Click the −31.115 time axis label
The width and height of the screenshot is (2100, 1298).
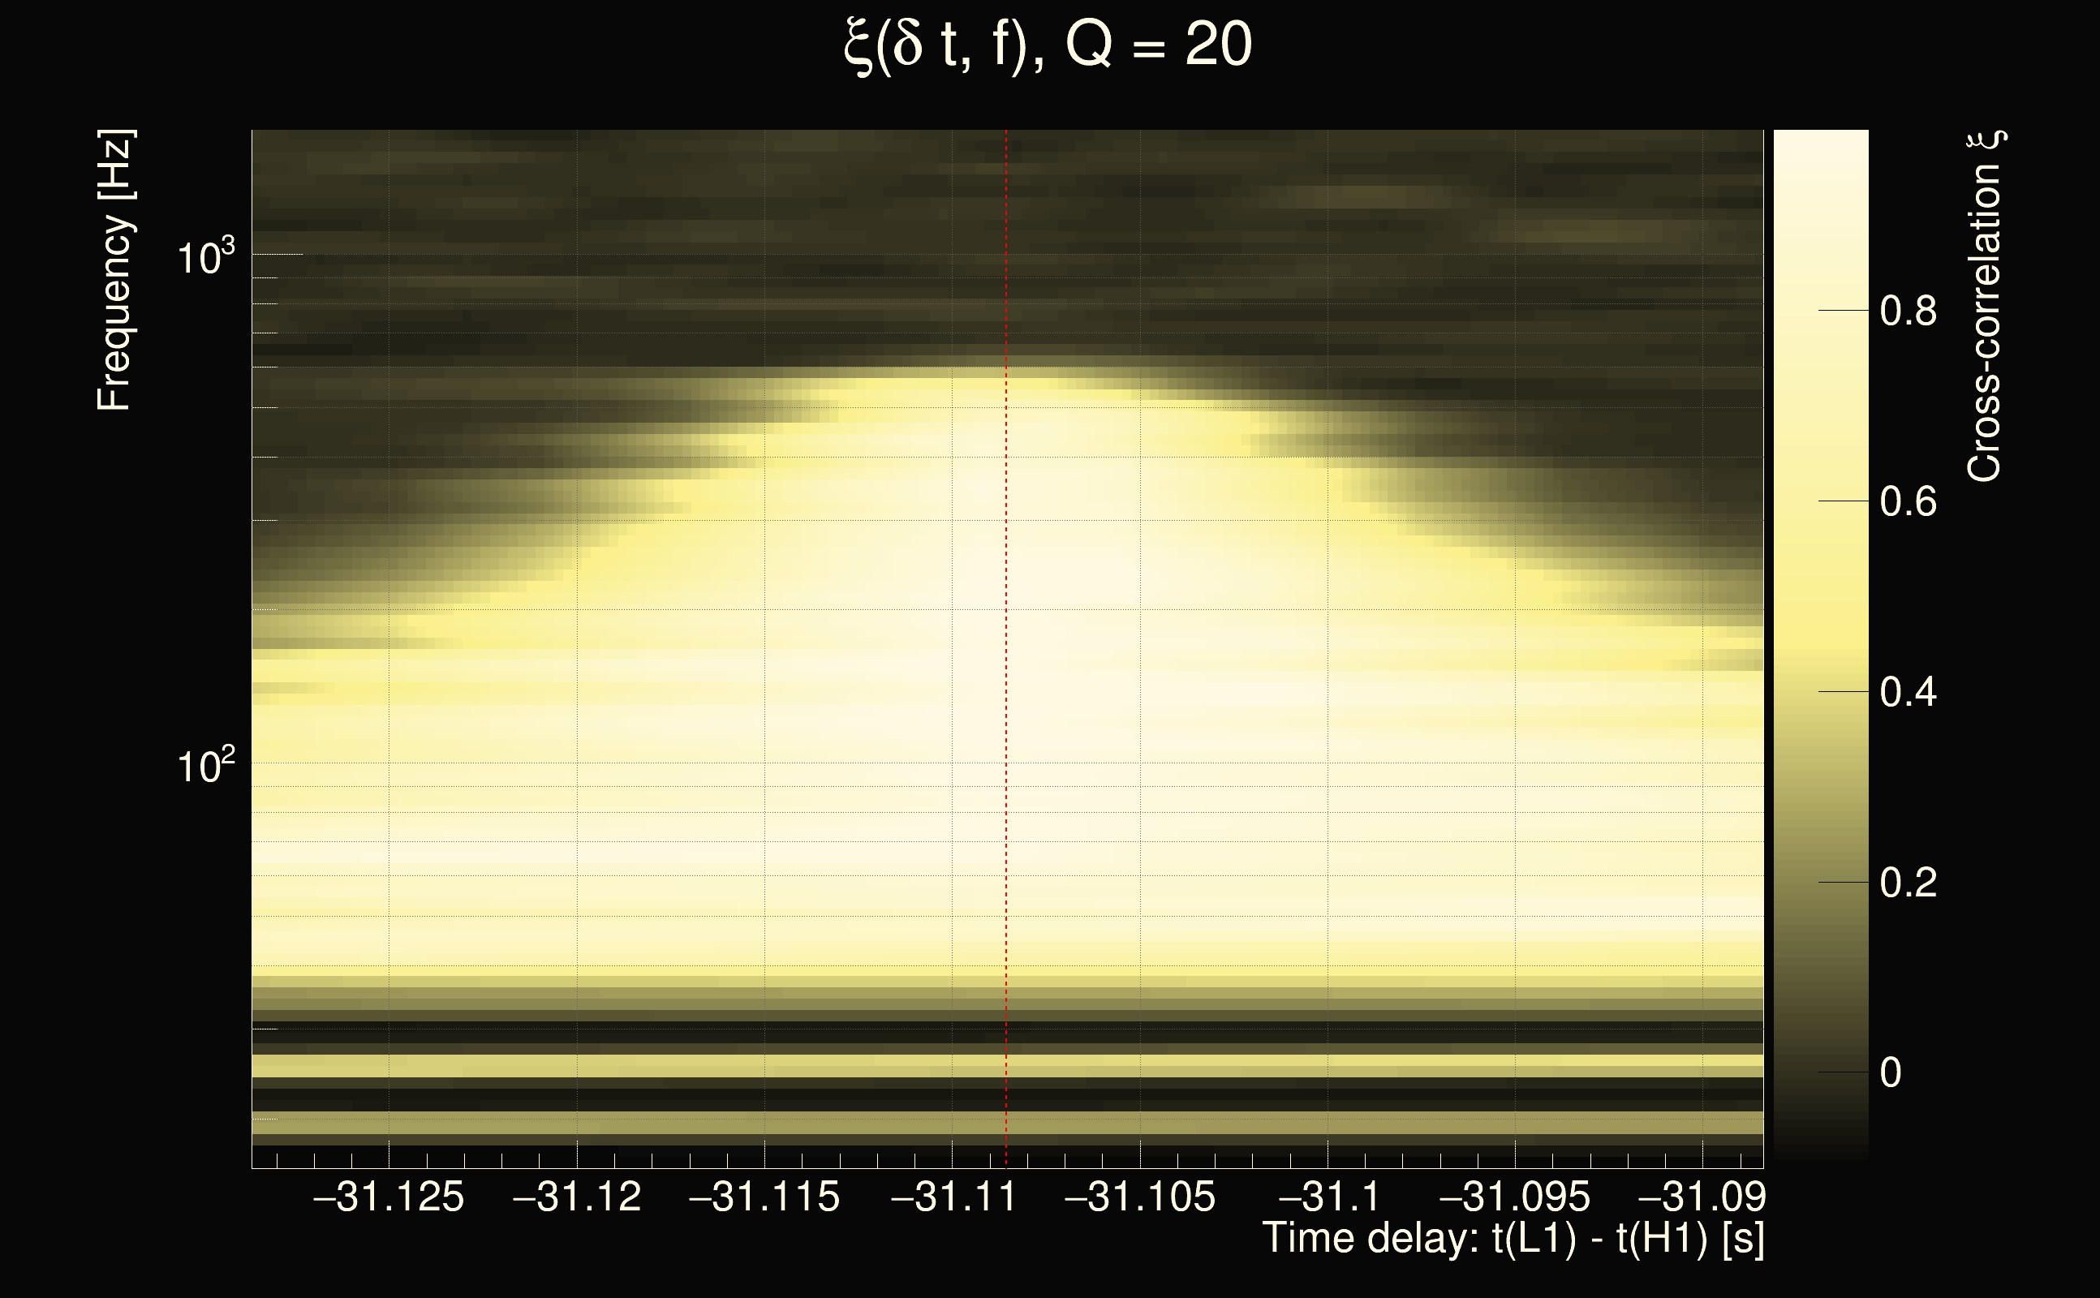click(x=764, y=1197)
